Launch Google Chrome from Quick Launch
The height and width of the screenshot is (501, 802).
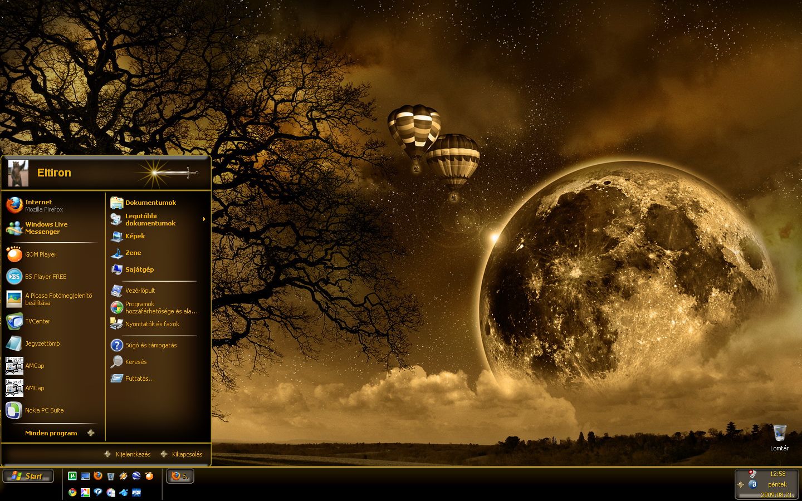(x=72, y=492)
